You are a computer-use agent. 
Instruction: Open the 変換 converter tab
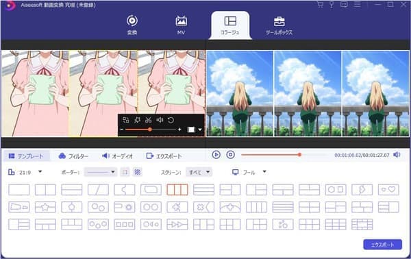point(132,25)
